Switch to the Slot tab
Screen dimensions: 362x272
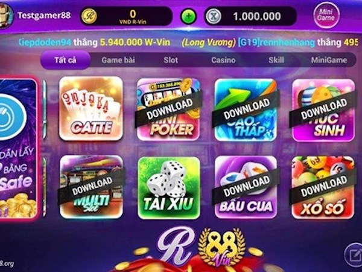click(x=171, y=60)
